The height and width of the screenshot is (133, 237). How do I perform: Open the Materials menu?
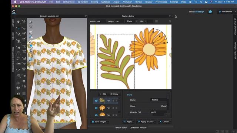pos(106,2)
